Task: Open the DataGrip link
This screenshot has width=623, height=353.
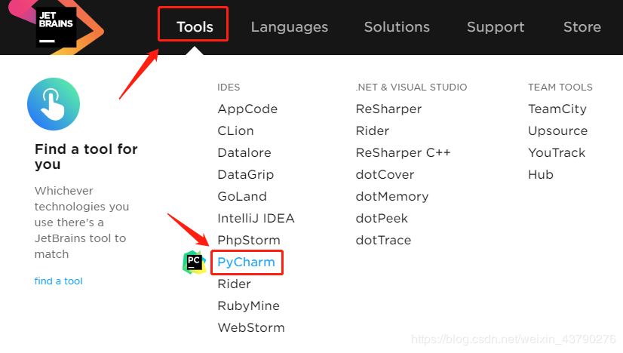Action: tap(245, 175)
